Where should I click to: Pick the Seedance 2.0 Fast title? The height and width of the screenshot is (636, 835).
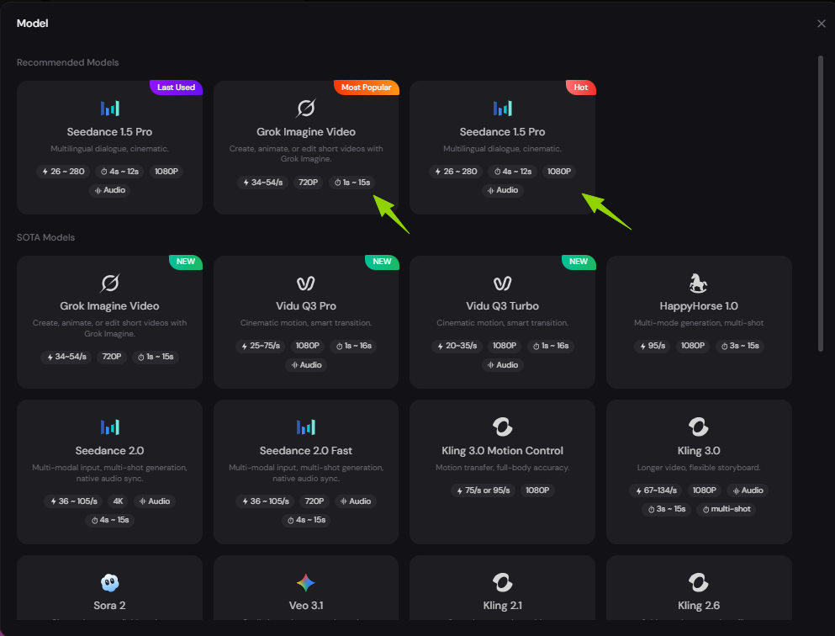coord(306,451)
